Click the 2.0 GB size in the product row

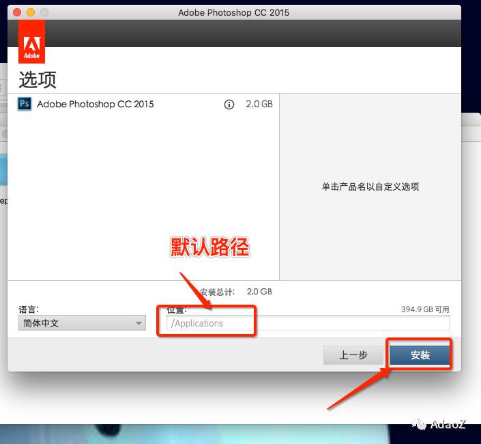pyautogui.click(x=259, y=105)
